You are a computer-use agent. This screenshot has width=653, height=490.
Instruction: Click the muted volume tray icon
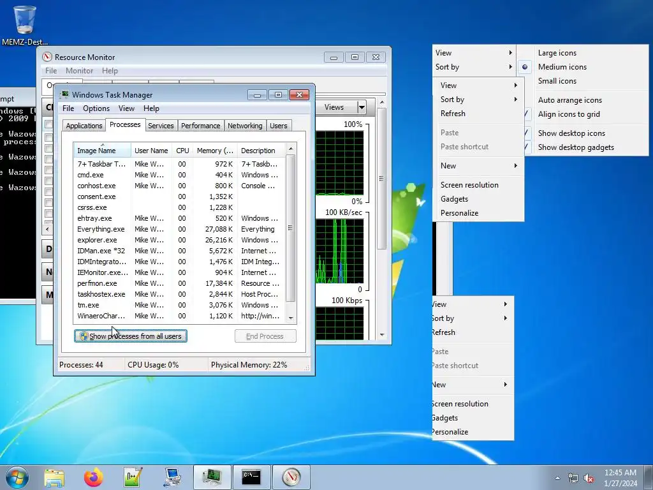coord(589,478)
